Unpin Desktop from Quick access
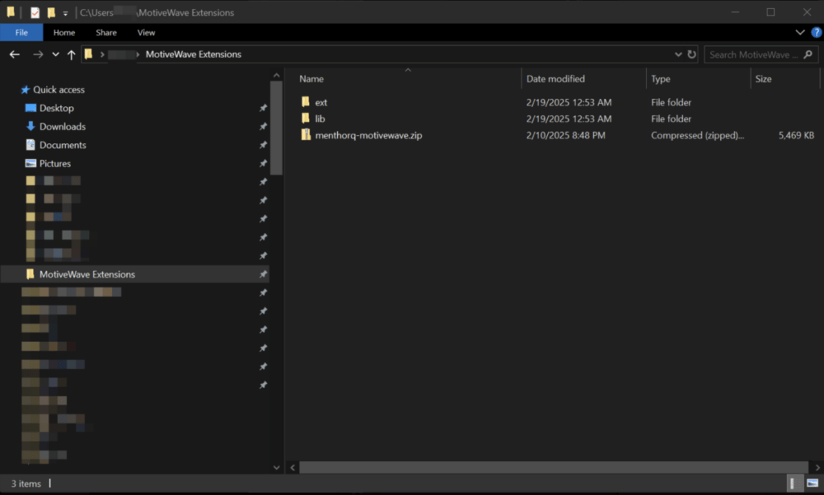824x495 pixels. click(x=263, y=108)
